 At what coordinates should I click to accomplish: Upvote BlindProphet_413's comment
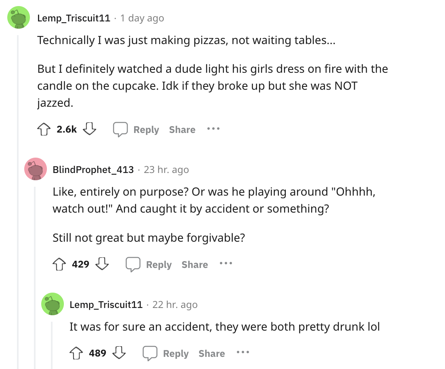click(x=59, y=264)
